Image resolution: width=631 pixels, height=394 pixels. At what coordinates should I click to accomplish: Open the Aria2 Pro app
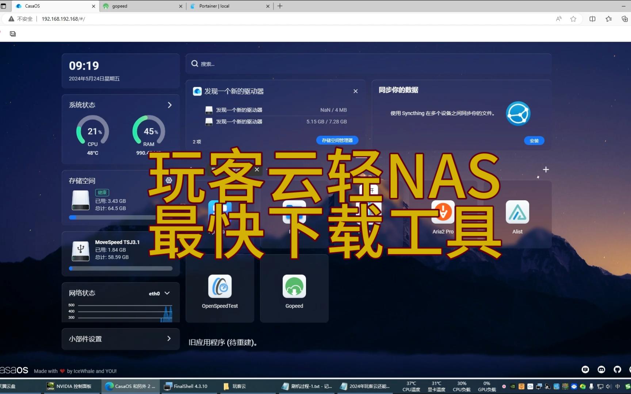[443, 212]
